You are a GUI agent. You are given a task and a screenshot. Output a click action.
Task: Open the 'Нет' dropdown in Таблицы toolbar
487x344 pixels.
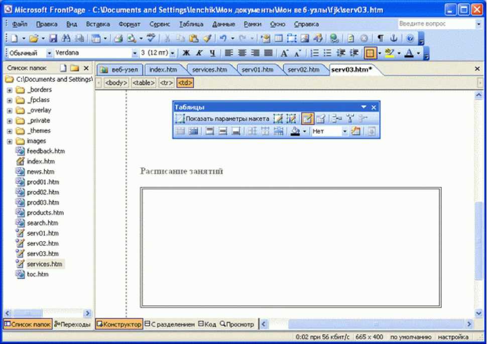pos(344,132)
